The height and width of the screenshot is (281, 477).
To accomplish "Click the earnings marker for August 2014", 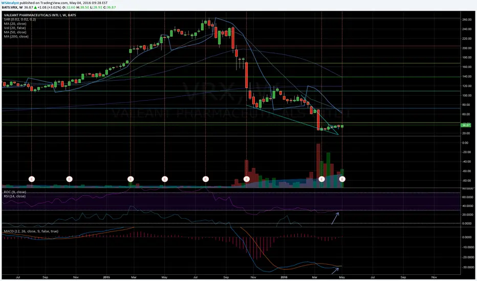I will point(32,179).
